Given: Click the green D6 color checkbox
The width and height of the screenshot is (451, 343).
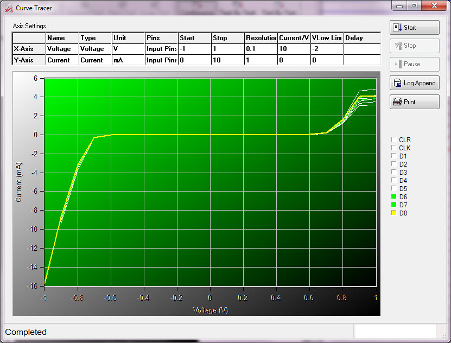Looking at the screenshot, I should click(x=394, y=197).
